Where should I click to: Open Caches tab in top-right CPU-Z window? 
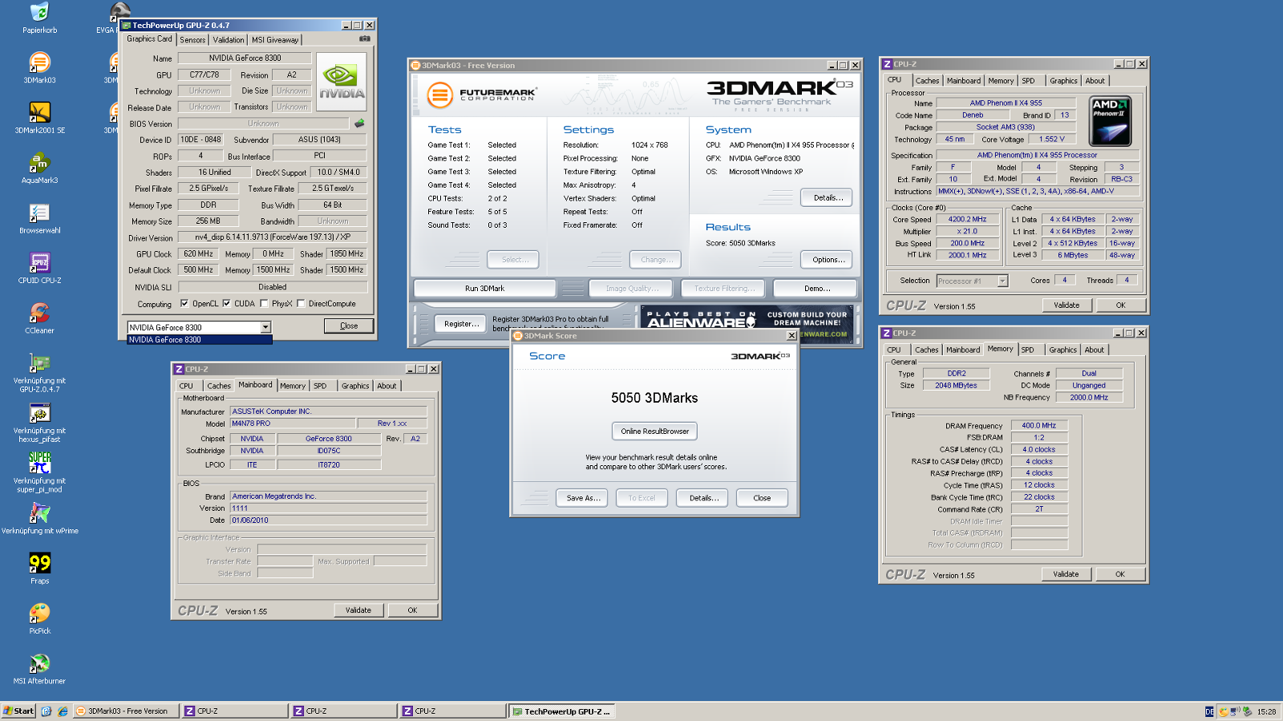927,81
